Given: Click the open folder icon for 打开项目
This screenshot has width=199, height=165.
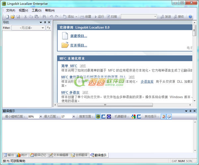Looking at the screenshot, I should coord(65,45).
